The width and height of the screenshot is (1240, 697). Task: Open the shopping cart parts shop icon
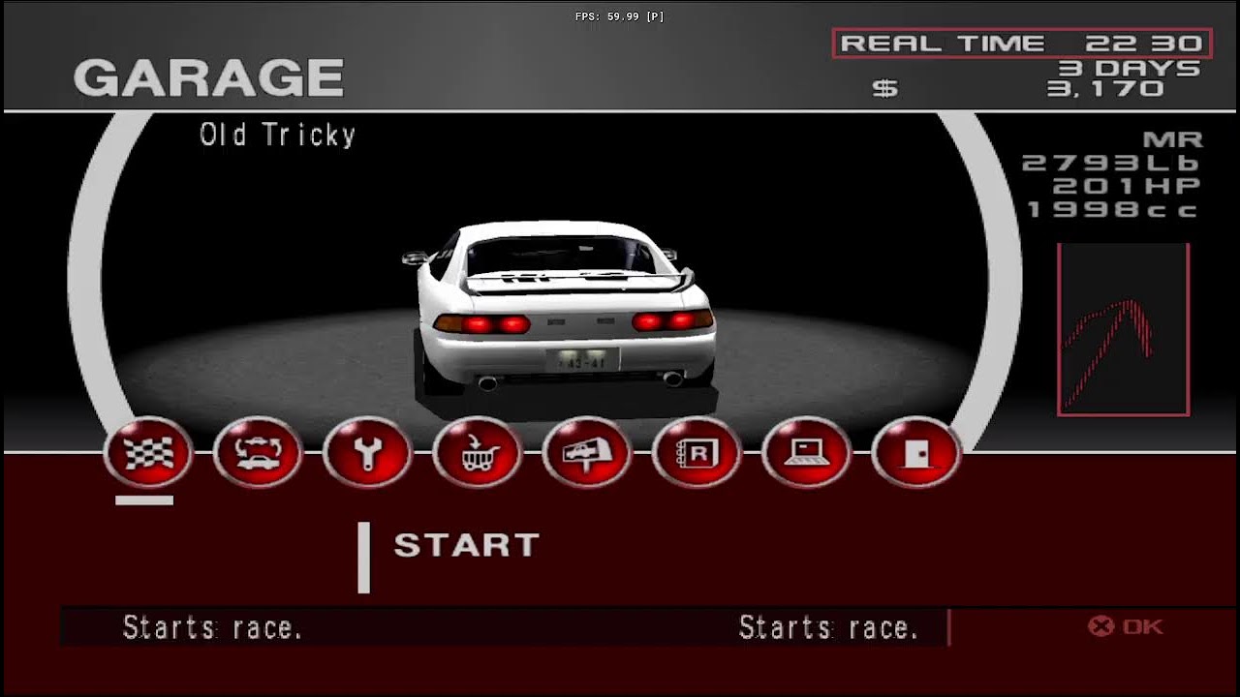(x=477, y=452)
